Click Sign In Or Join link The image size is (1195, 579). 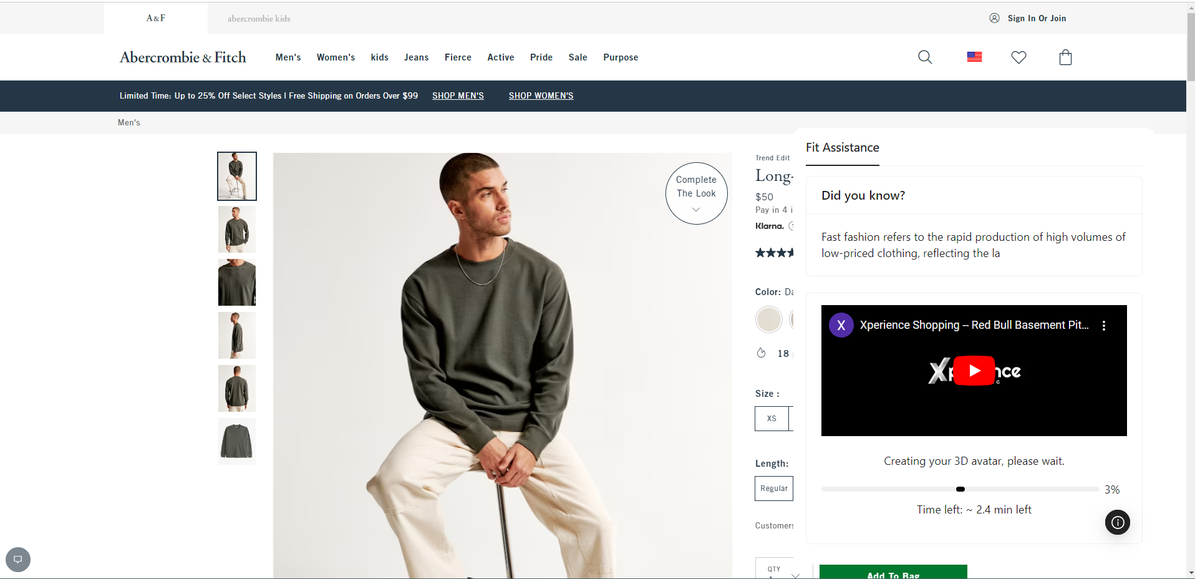coord(1037,18)
